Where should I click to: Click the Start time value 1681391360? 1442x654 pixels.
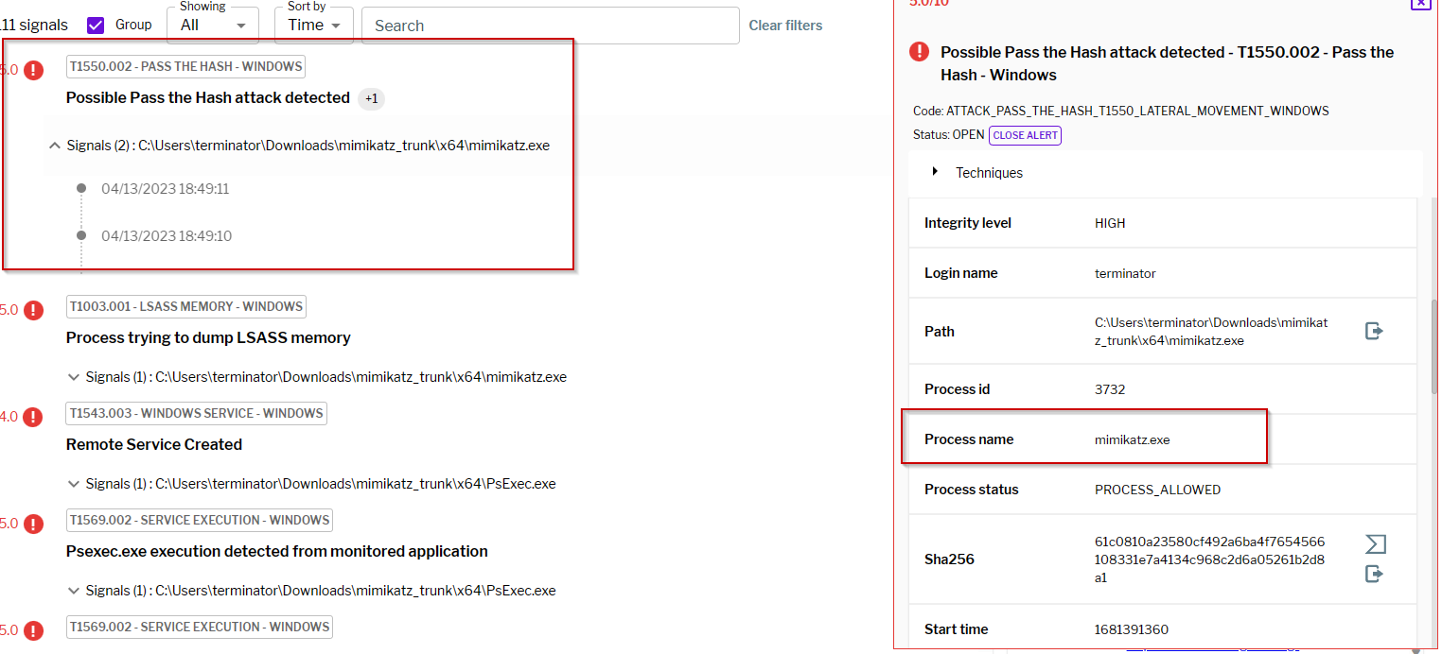point(1131,629)
